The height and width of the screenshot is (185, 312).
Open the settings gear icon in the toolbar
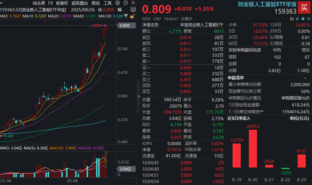(117, 3)
